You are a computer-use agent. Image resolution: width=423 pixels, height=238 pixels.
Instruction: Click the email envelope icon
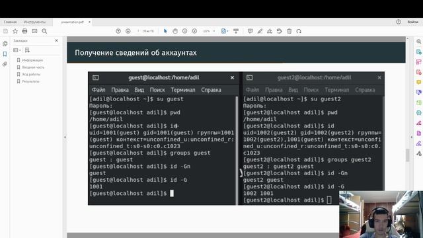(34, 31)
